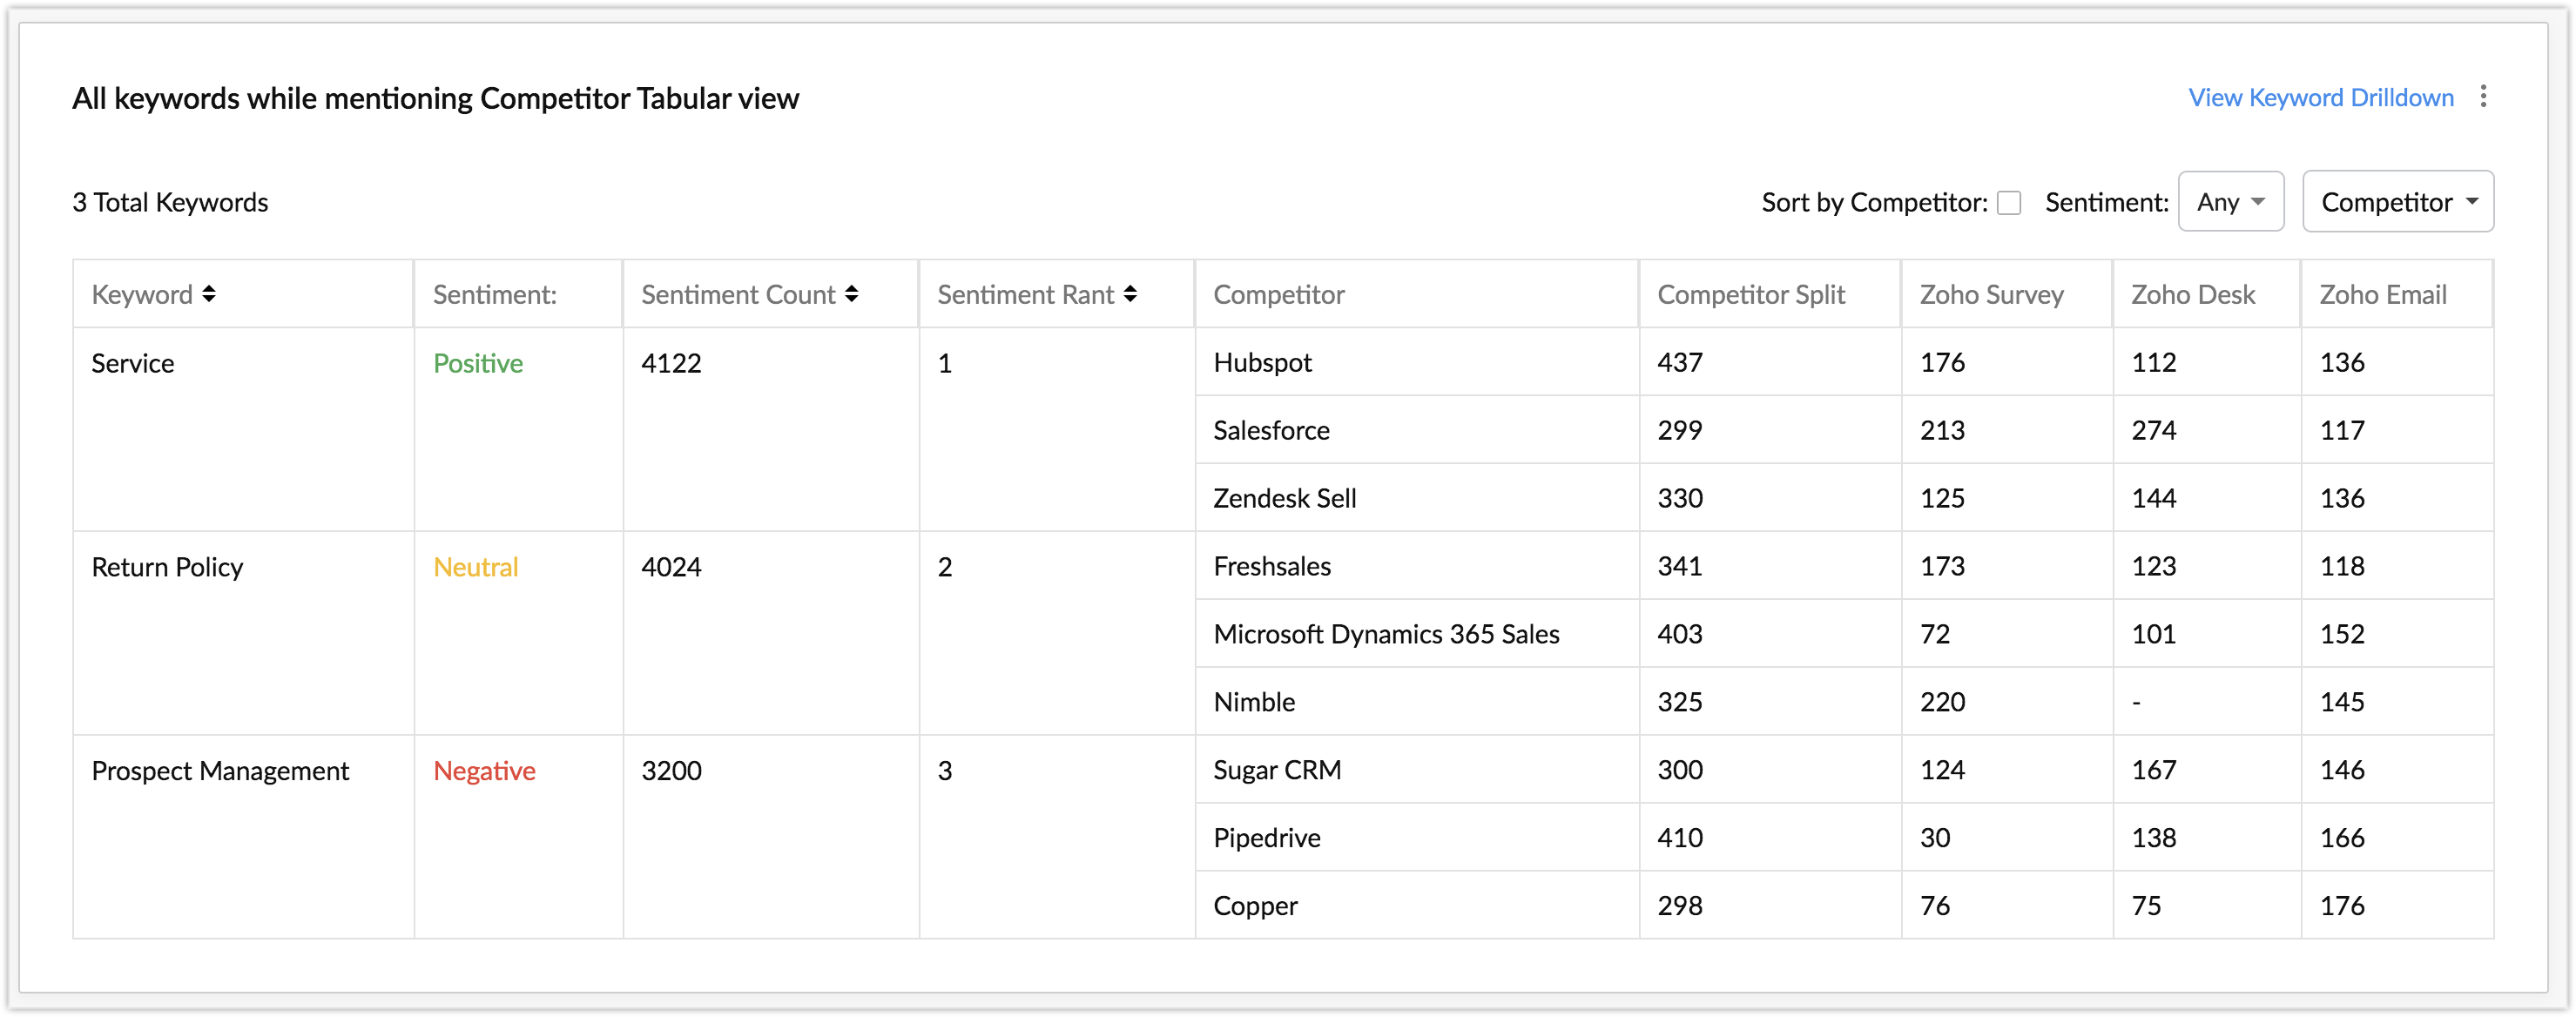The image size is (2576, 1017).
Task: Sort by Sentiment Count arrows icon
Action: [851, 294]
